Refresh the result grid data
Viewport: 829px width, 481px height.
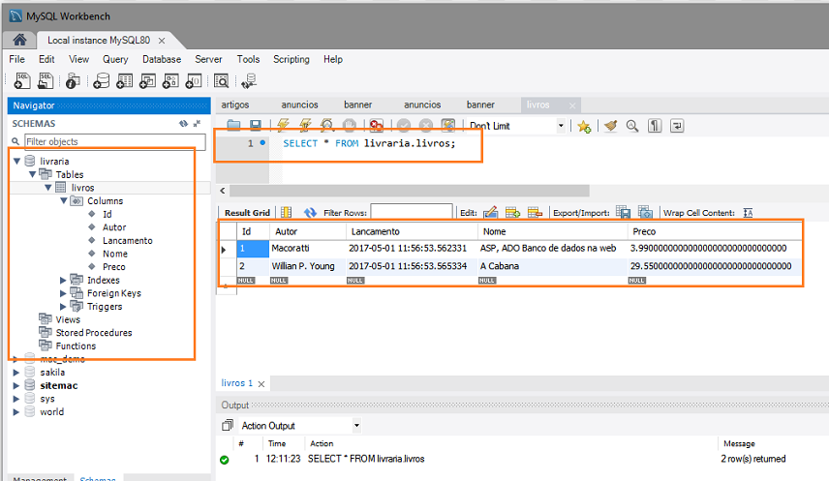[310, 213]
